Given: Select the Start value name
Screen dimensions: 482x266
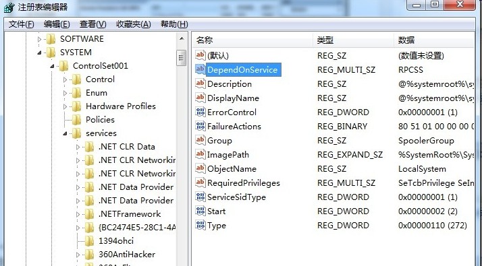Looking at the screenshot, I should (217, 211).
